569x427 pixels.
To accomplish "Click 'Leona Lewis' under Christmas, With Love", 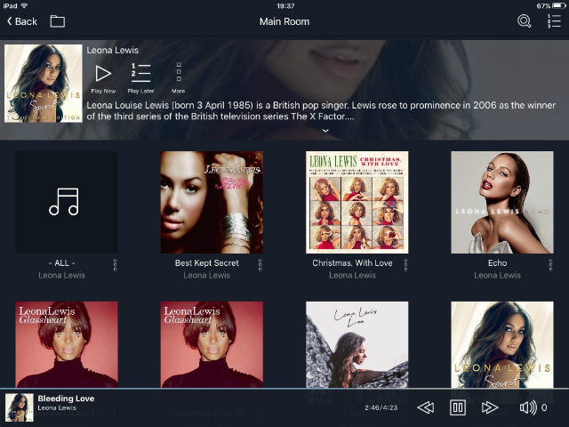I will click(352, 275).
